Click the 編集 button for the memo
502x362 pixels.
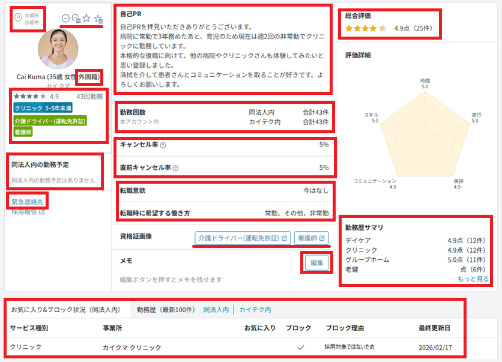point(316,263)
